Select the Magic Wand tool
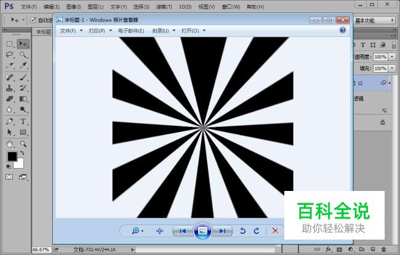The width and height of the screenshot is (400, 255). coord(23,55)
